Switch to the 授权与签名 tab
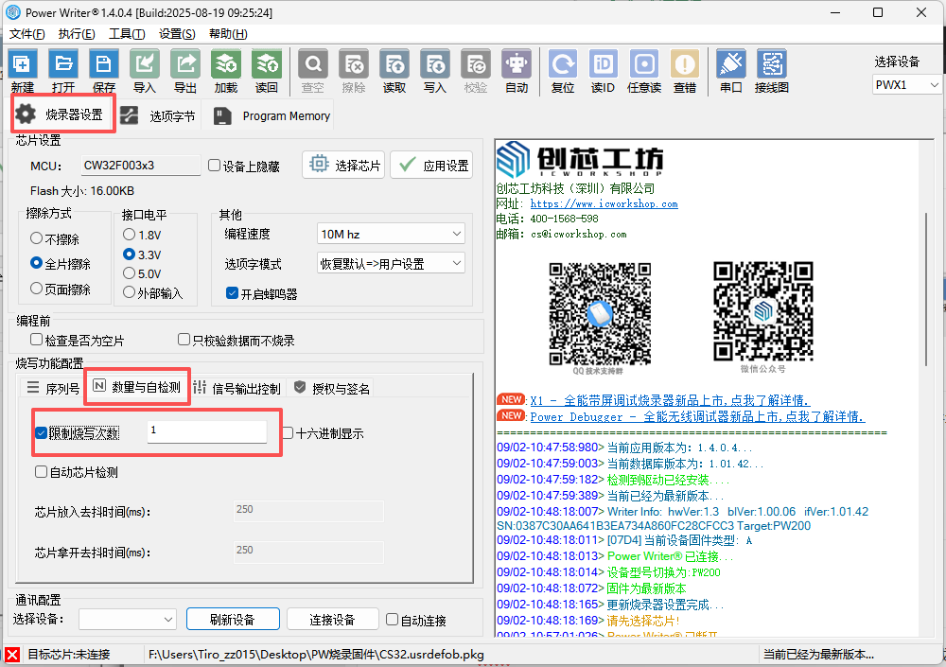 pos(332,388)
